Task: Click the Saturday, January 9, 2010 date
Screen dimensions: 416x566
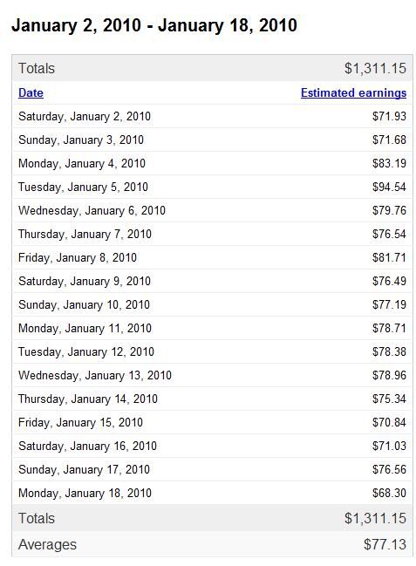Action: point(85,281)
